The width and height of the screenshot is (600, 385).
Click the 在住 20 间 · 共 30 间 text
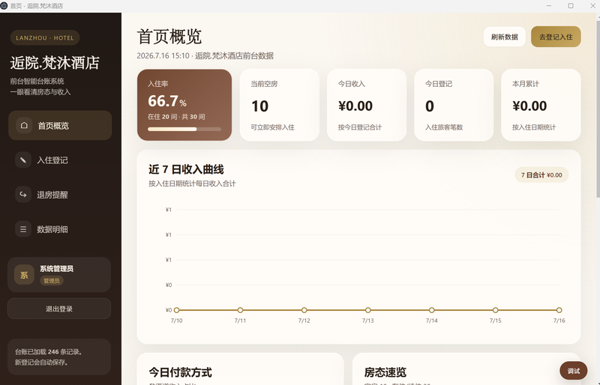point(176,117)
